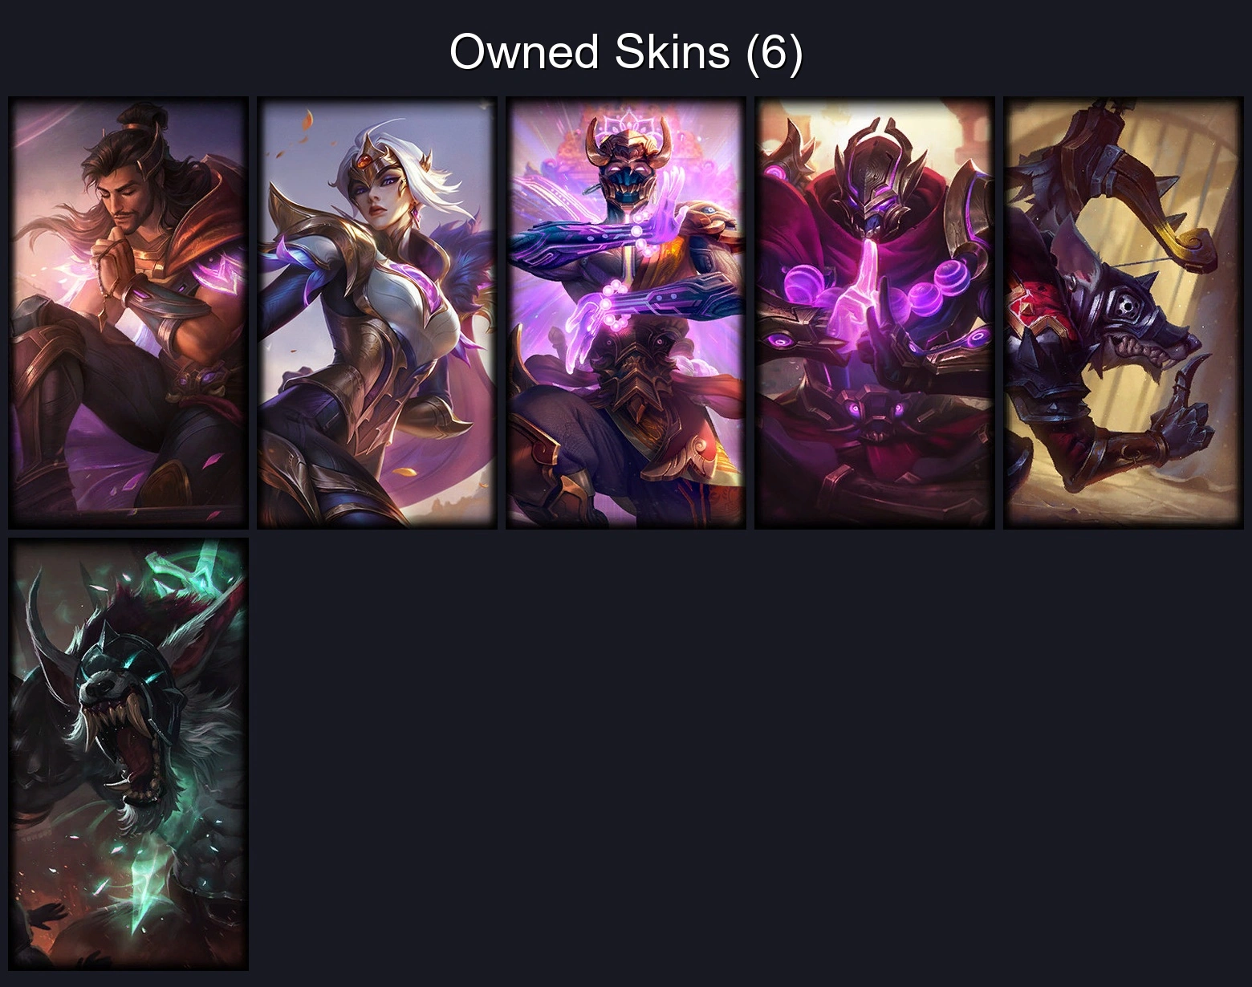Select the skin card with falling orange petals
1252x987 pixels.
tap(377, 312)
